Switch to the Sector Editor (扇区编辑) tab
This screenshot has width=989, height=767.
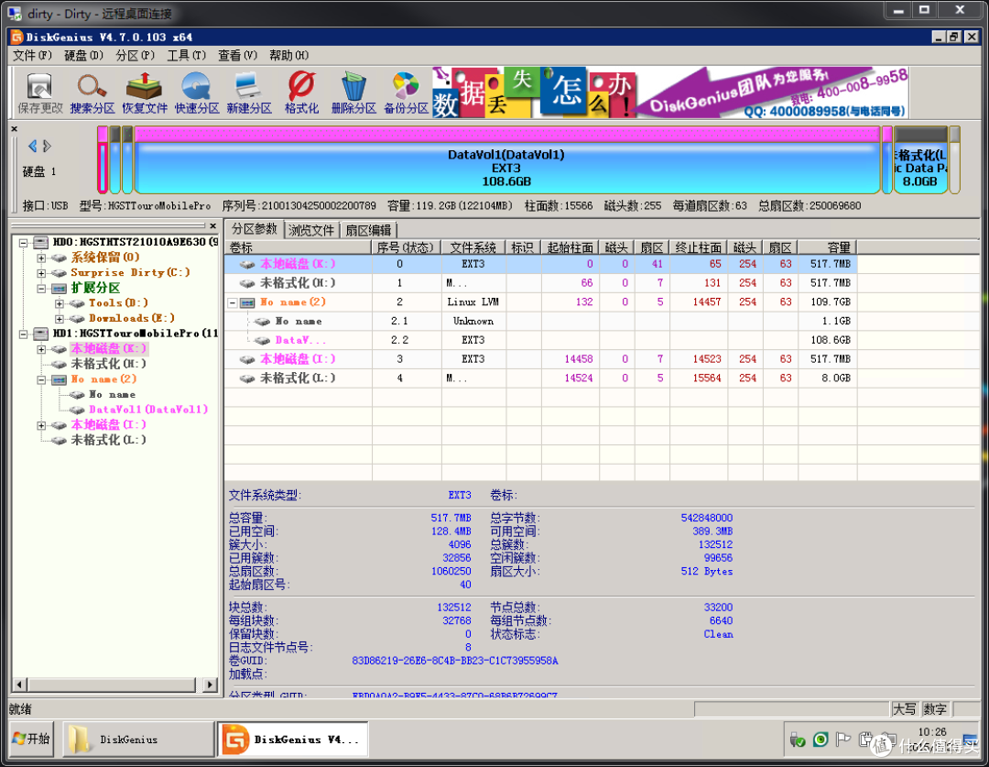point(368,230)
